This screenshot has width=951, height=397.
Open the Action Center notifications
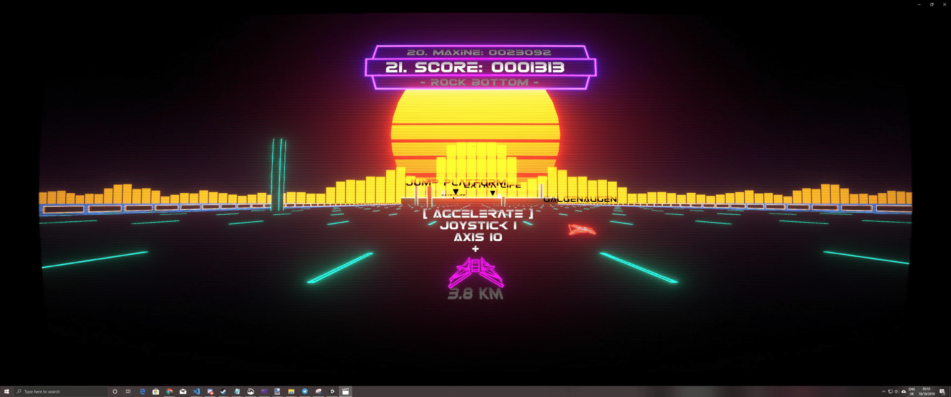point(942,392)
